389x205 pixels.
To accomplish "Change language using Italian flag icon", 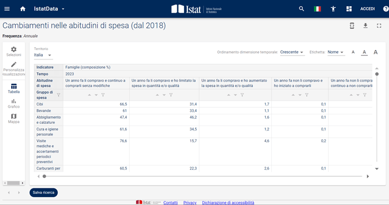I will coord(317,9).
